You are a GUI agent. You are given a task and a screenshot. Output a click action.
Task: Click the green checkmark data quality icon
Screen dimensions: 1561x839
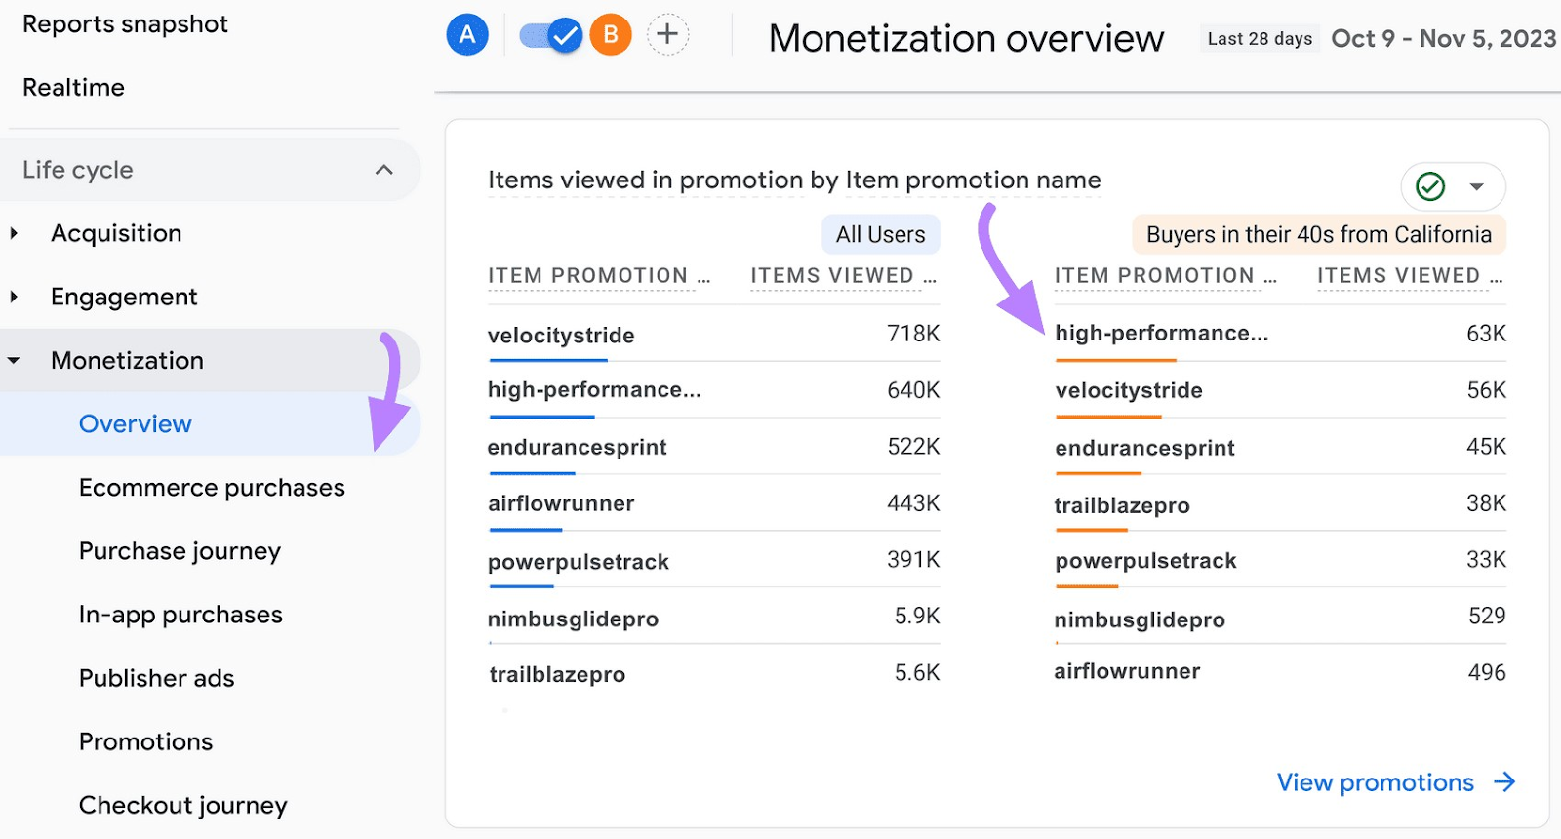coord(1428,186)
